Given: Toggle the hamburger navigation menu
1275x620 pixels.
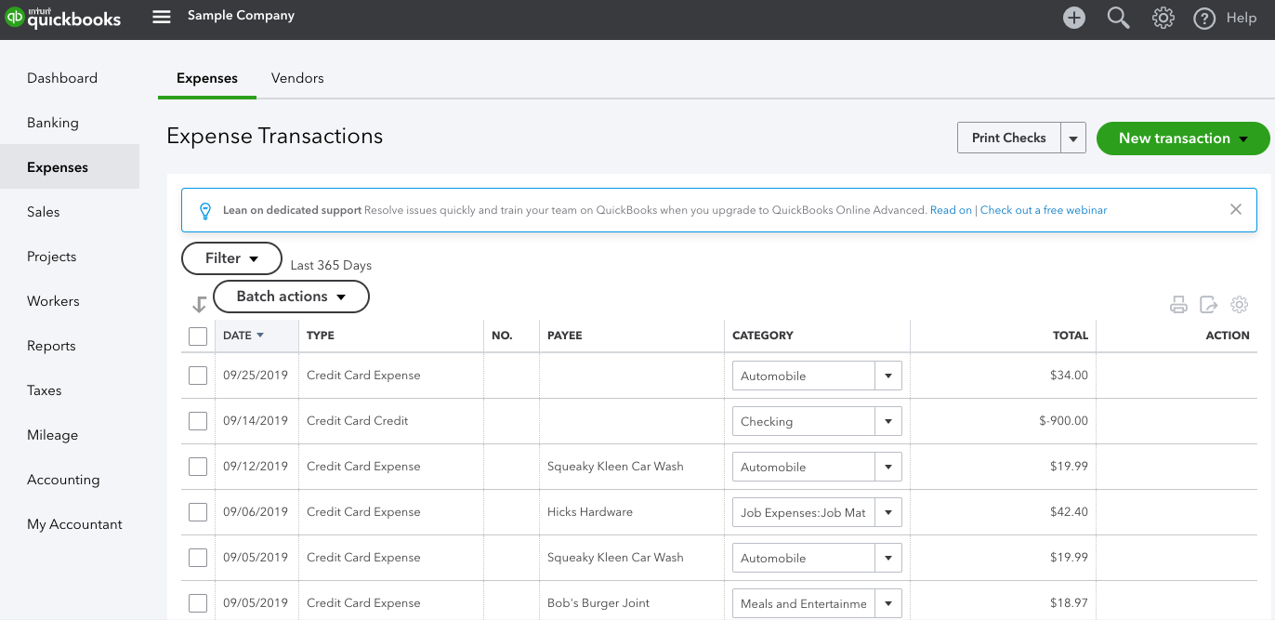Looking at the screenshot, I should click(162, 17).
